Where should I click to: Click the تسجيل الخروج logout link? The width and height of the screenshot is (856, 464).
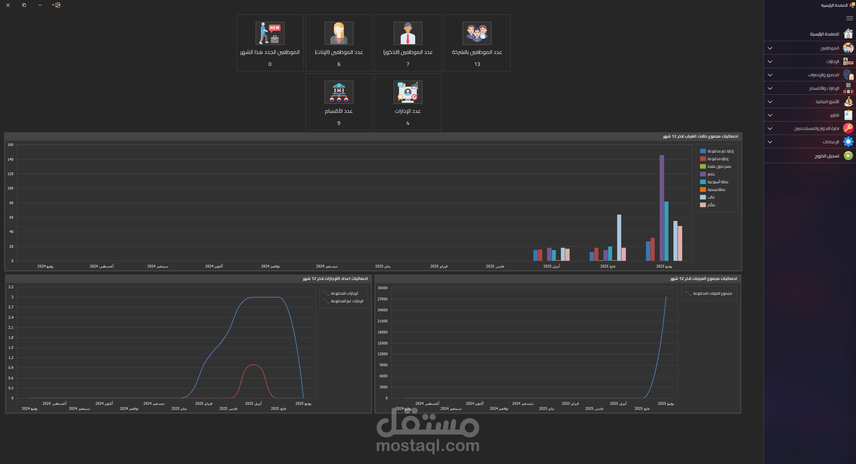coord(827,156)
